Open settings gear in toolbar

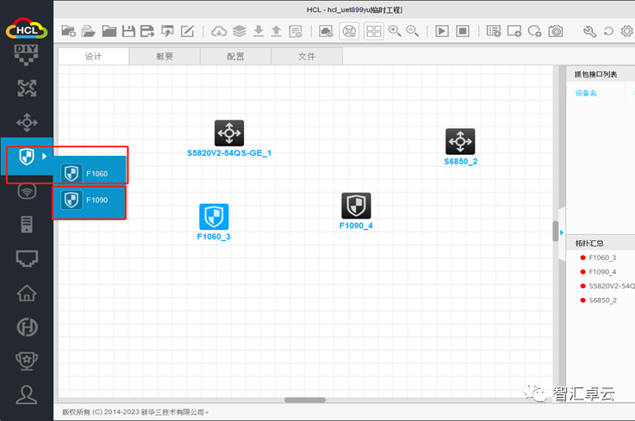pyautogui.click(x=627, y=31)
